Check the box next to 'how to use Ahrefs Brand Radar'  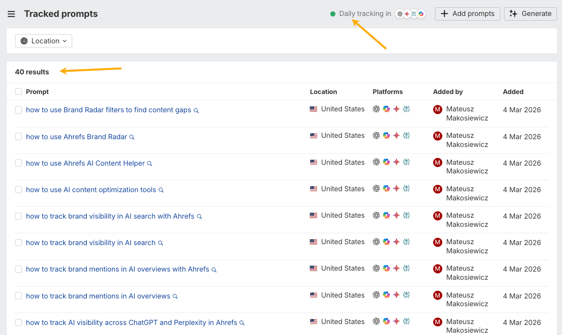[18, 136]
